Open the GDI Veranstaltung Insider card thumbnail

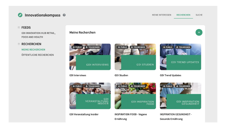pos(90,96)
